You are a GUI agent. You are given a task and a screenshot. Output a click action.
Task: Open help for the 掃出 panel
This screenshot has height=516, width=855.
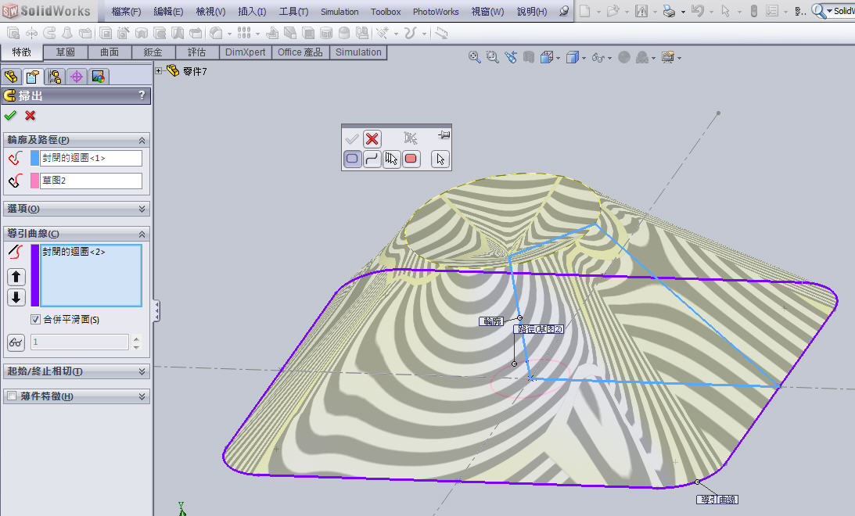[x=142, y=95]
